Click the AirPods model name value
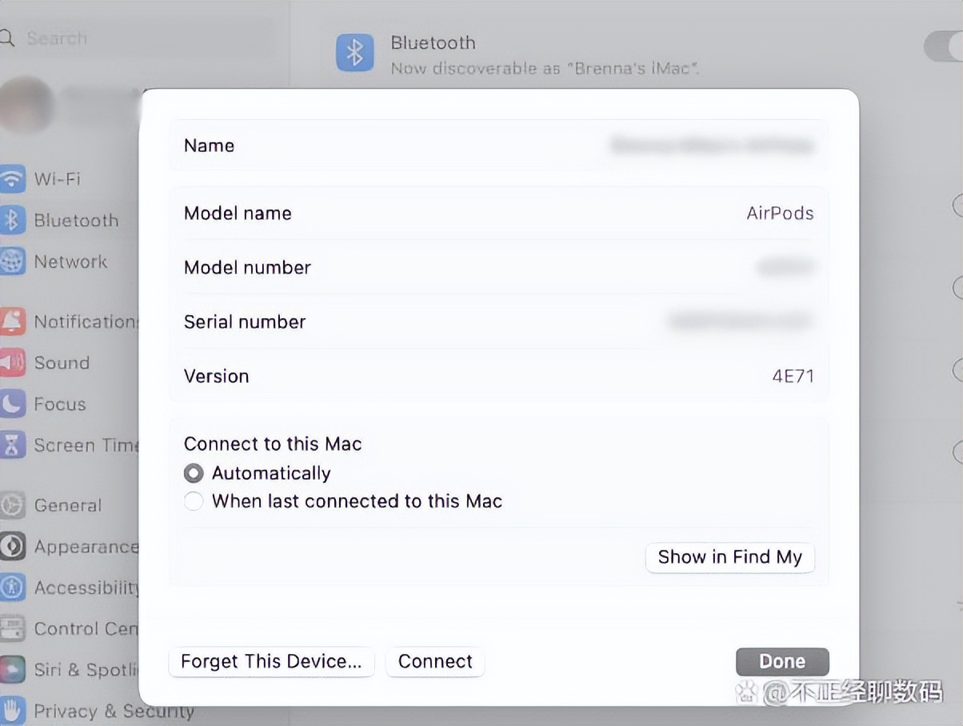This screenshot has width=963, height=726. tap(780, 213)
